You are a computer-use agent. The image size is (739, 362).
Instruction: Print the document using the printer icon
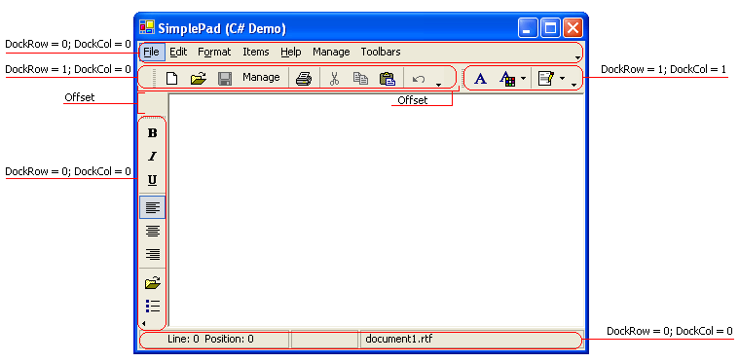(x=304, y=78)
